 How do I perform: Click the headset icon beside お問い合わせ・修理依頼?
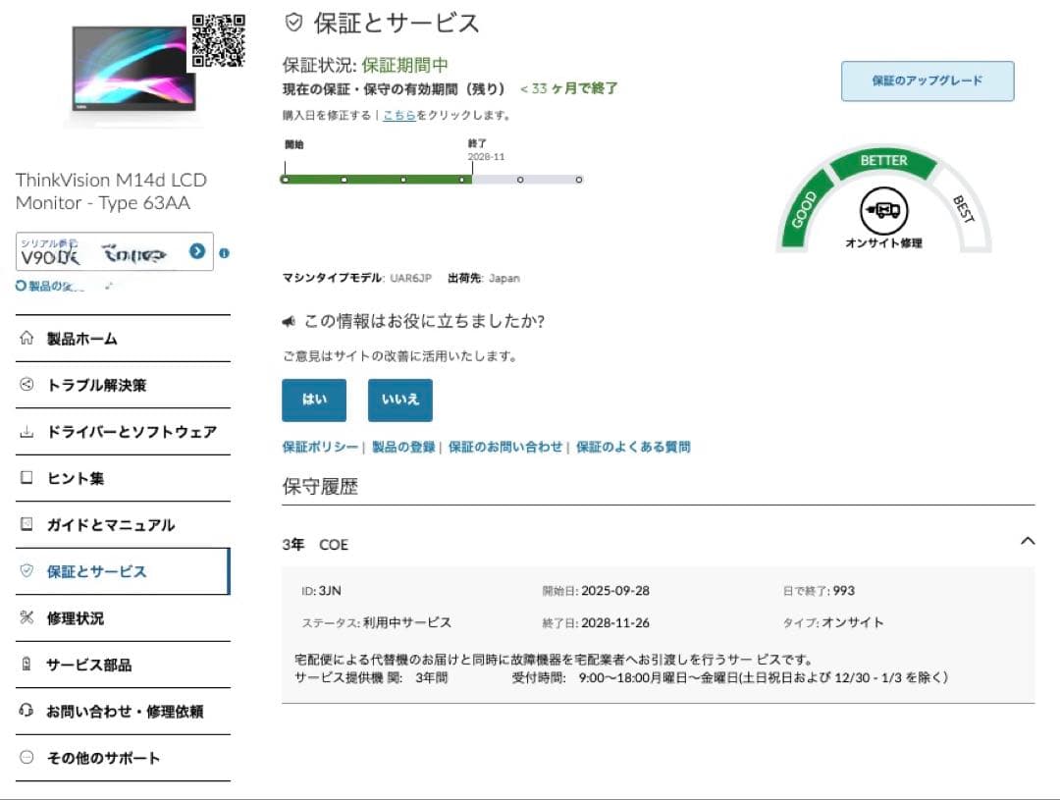coord(26,710)
